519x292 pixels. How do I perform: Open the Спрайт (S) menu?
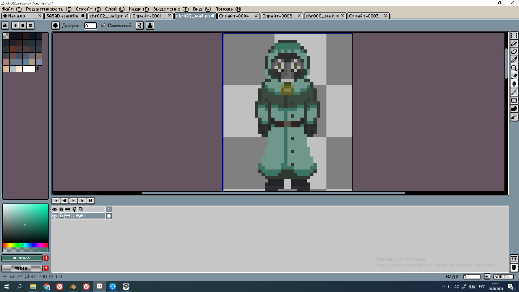88,9
